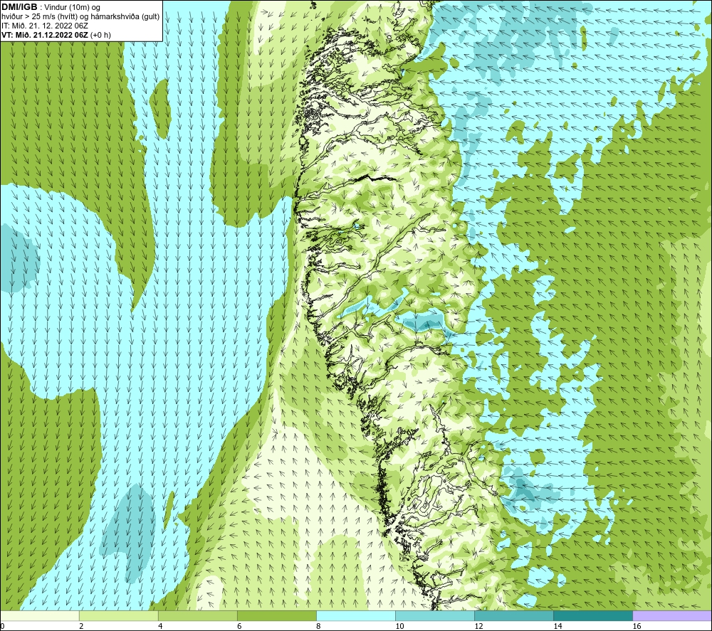Click the '8' scale label
The width and height of the screenshot is (712, 631).
point(318,627)
